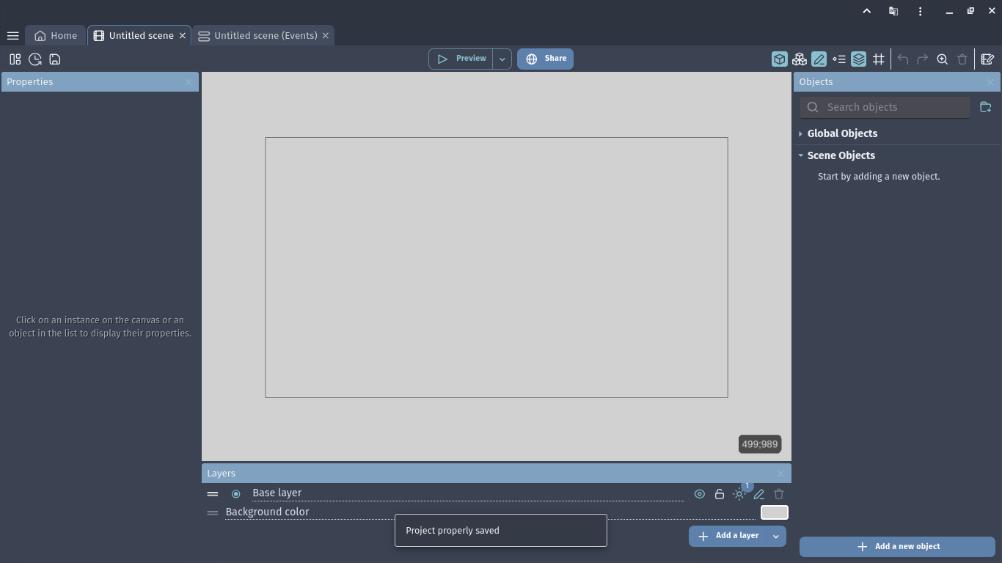Hide the Base layer visibility eye

(x=699, y=494)
